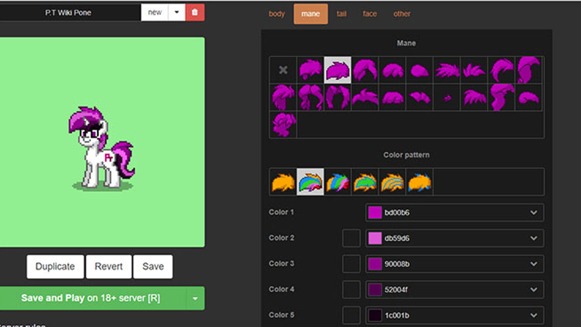The height and width of the screenshot is (327, 581).
Task: Open the server selection dropdown arrow
Action: (x=195, y=298)
